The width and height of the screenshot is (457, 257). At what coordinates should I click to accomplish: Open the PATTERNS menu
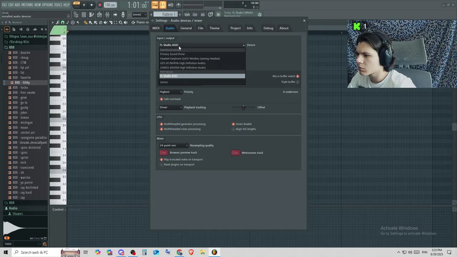[x=27, y=5]
